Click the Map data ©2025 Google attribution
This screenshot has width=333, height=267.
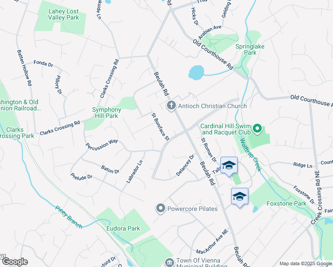click(305, 263)
